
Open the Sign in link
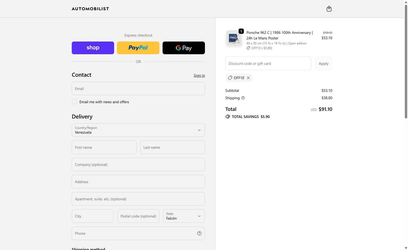pyautogui.click(x=199, y=75)
